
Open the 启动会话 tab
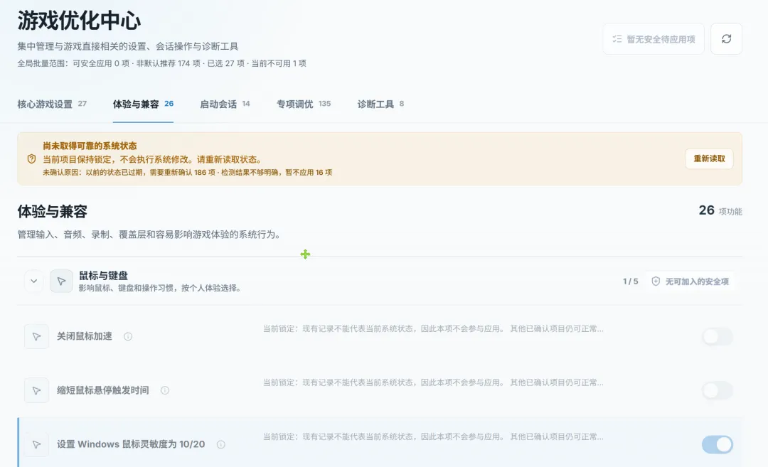point(225,104)
